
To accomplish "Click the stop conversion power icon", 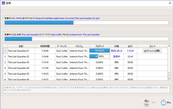I will pos(163,102).
